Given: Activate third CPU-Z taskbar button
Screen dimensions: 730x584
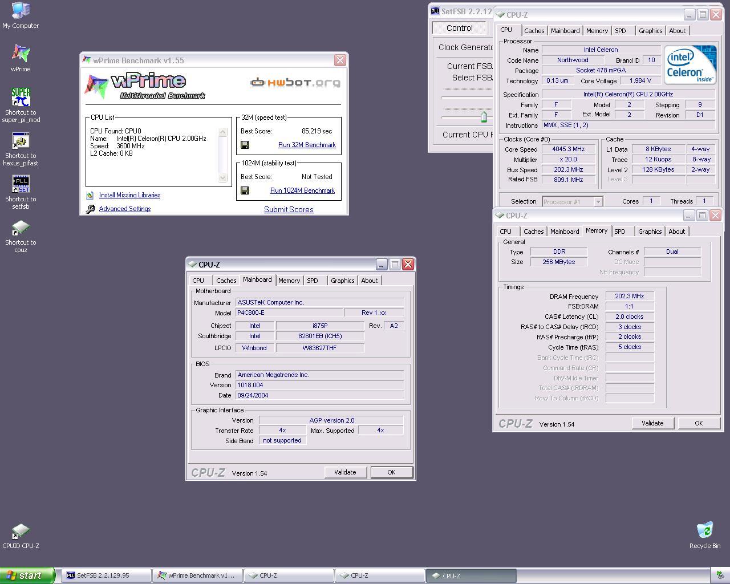Looking at the screenshot, I should coord(471,575).
